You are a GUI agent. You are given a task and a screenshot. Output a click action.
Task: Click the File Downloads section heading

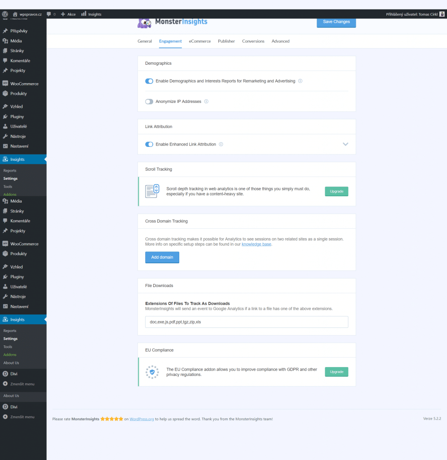coord(159,286)
